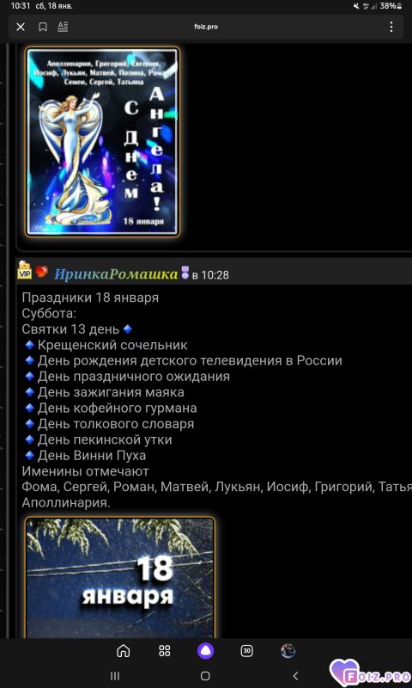Viewport: 412px width, 688px height.
Task: Go to browser home screen
Action: pos(123,651)
